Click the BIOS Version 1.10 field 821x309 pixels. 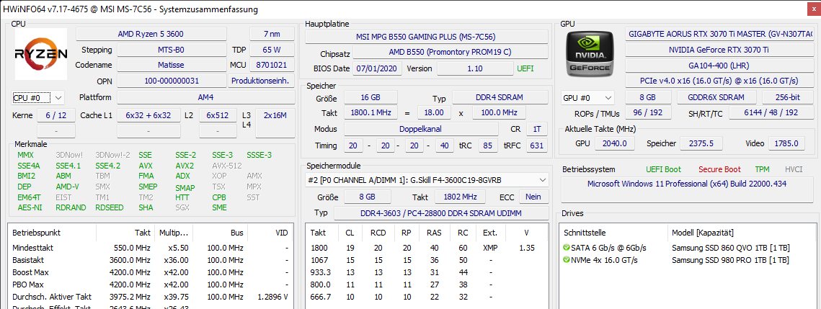tap(476, 68)
